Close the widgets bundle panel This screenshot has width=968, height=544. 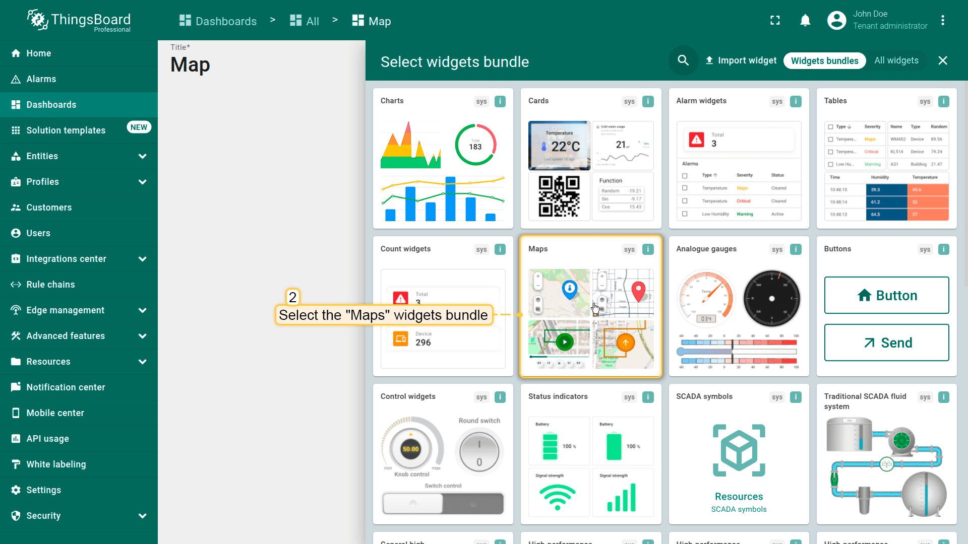[x=942, y=60]
